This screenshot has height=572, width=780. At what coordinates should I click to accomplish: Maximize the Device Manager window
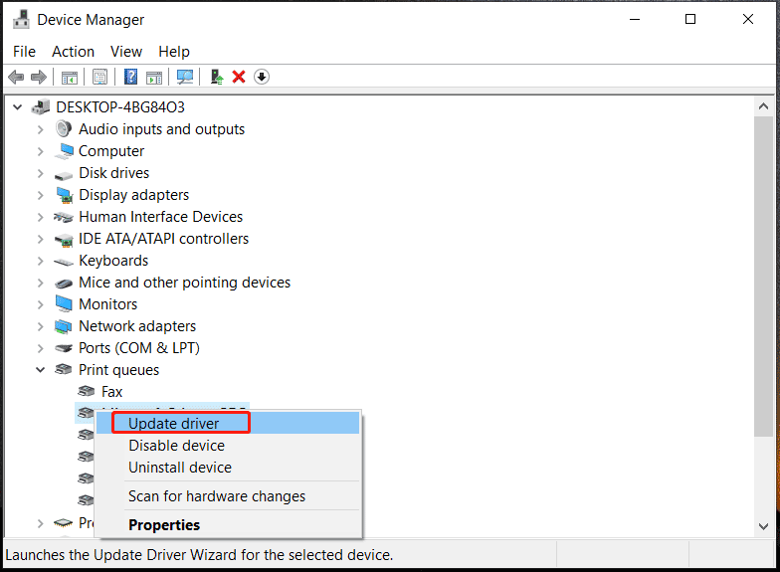click(690, 20)
